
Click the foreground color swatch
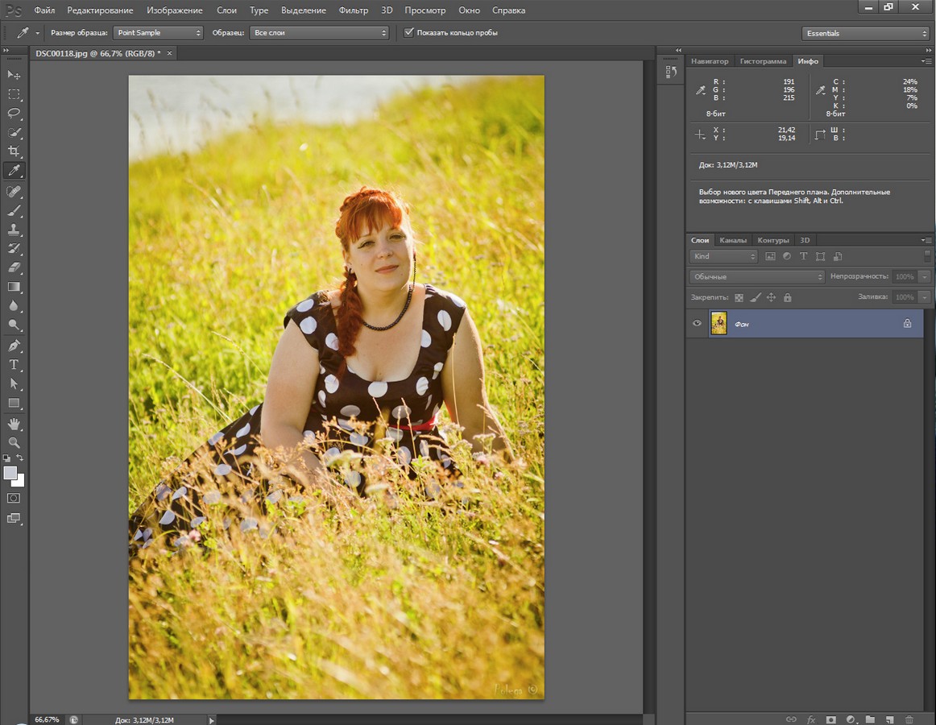tap(10, 473)
